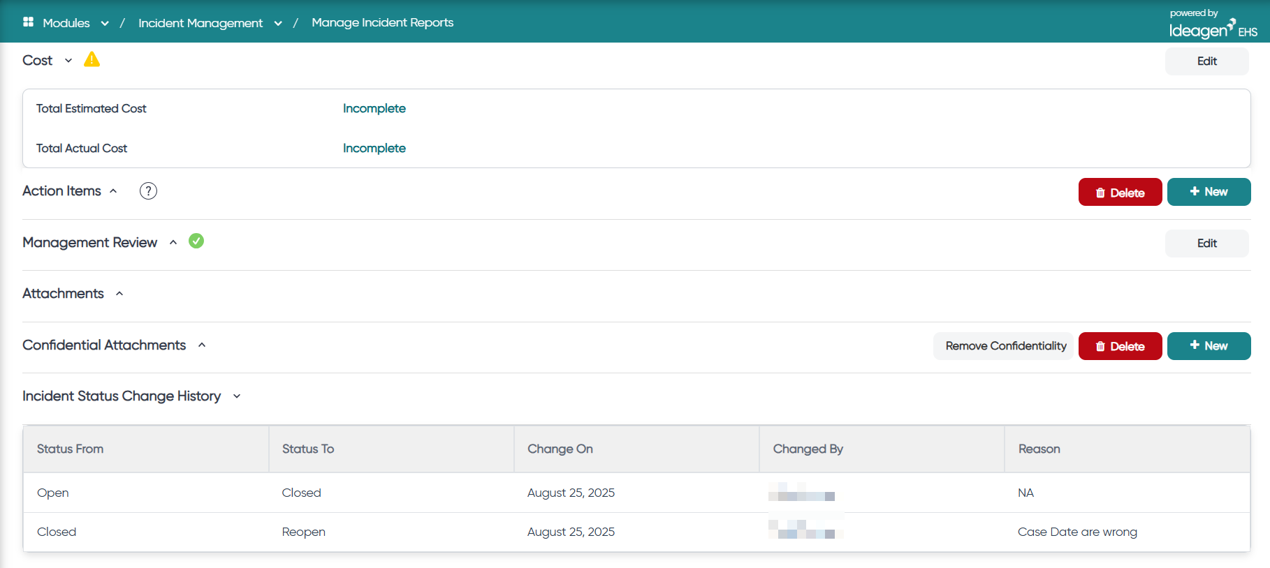Delete selected Action Items
Screen dimensions: 1270x568
pos(1121,192)
